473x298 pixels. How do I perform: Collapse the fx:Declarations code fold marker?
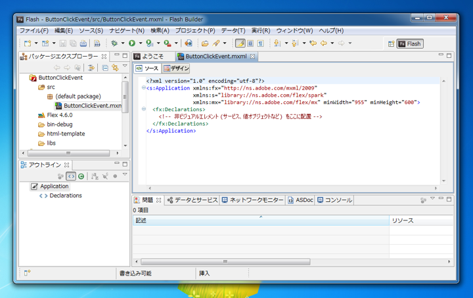144,109
